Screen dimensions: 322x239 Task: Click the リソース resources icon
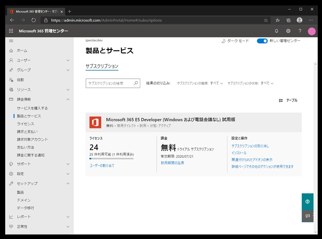point(11,89)
